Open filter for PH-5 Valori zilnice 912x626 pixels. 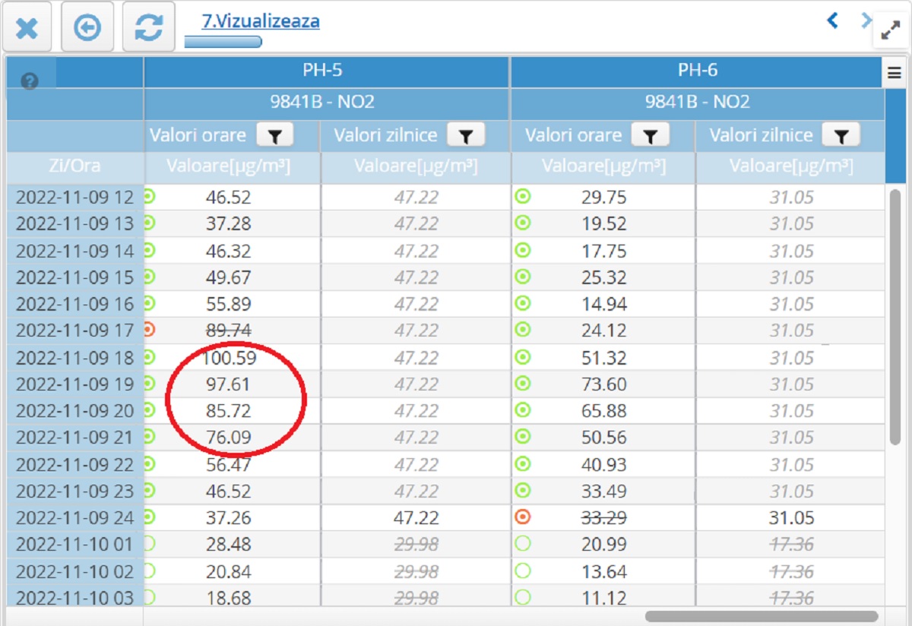[465, 135]
